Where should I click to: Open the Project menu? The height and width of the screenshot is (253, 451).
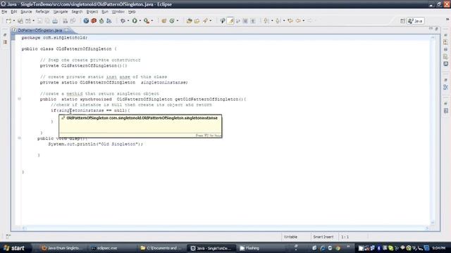[92, 12]
